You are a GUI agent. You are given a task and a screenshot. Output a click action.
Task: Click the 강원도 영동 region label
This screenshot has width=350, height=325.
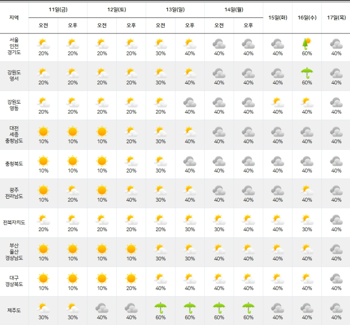click(14, 105)
